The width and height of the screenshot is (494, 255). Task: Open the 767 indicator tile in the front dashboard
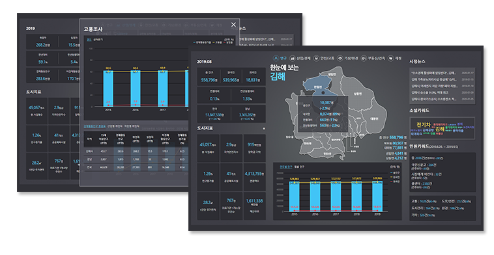click(231, 206)
